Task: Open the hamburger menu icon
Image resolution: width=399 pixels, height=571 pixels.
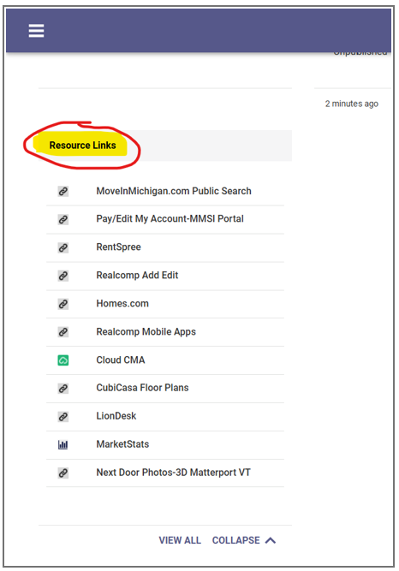Action: point(37,31)
